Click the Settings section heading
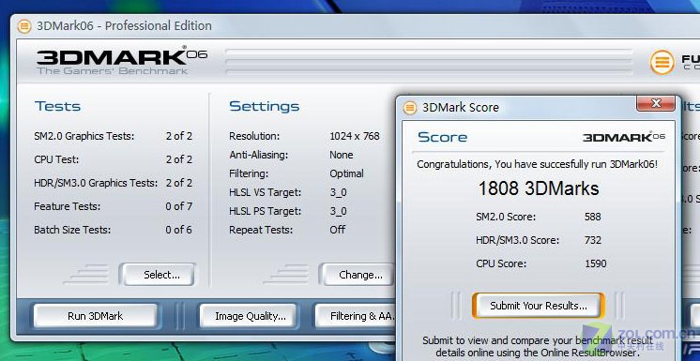 click(265, 106)
